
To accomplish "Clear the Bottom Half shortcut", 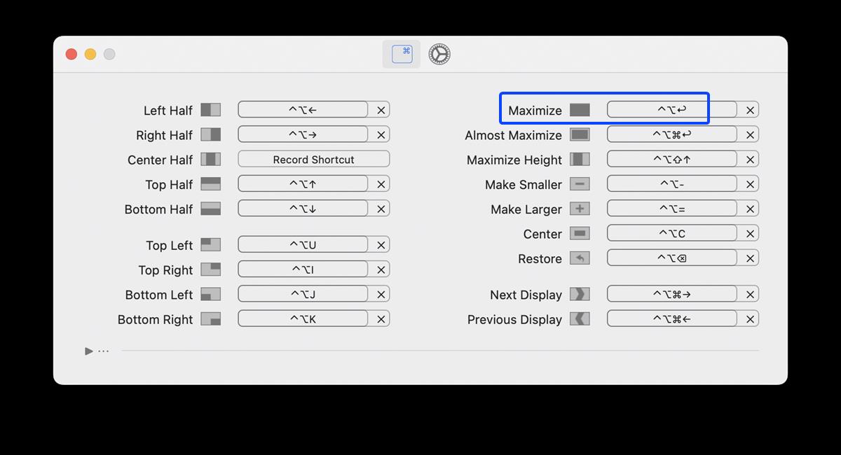I will tap(381, 209).
